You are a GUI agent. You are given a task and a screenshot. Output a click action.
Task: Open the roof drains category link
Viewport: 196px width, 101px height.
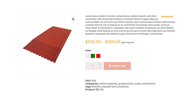point(148,84)
